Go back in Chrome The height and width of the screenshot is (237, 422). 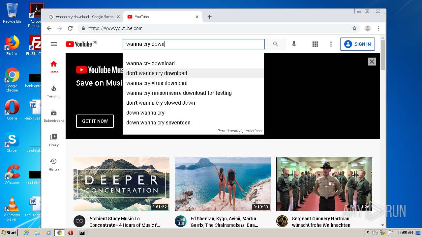click(x=49, y=28)
